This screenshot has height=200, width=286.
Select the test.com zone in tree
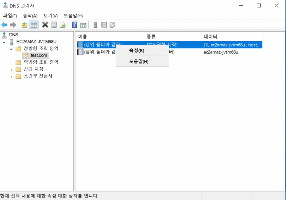click(x=39, y=56)
